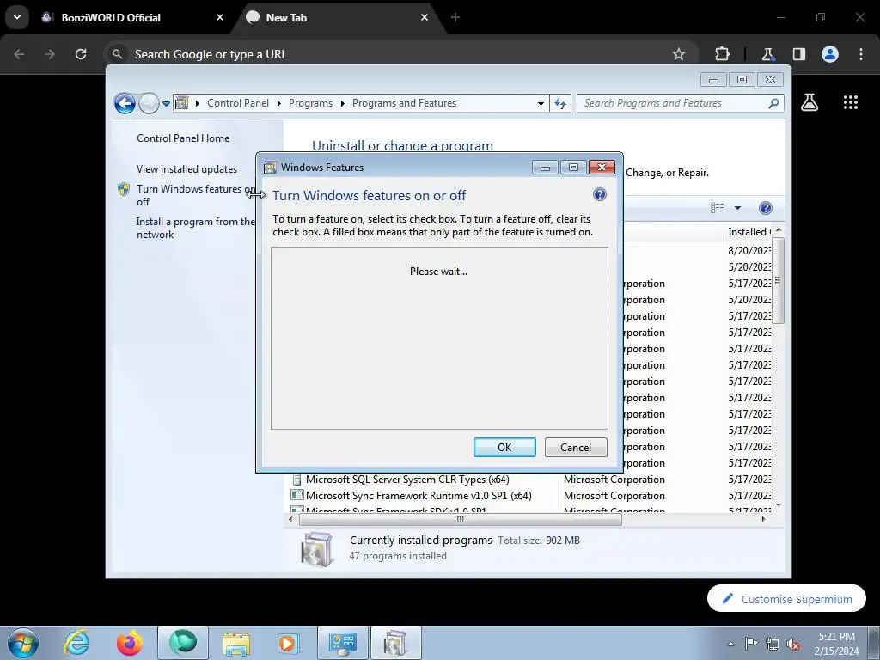Close the BonziWORLD Official tab
Image resolution: width=880 pixels, height=660 pixels.
(x=220, y=17)
